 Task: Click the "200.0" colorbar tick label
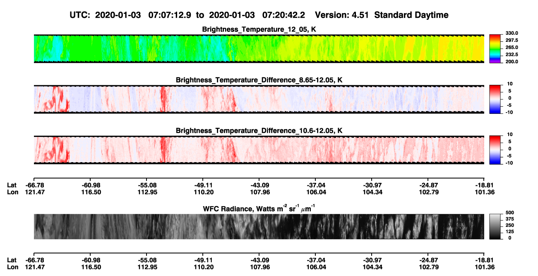click(511, 62)
